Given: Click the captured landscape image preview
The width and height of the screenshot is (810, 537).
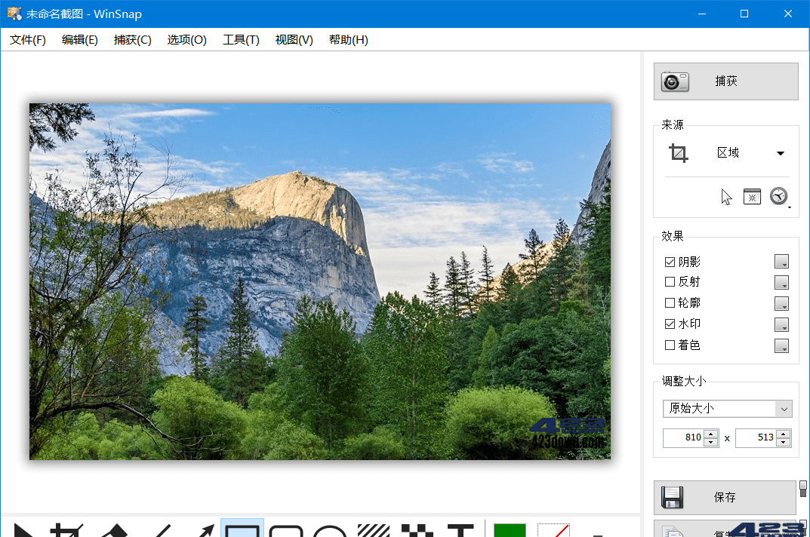Looking at the screenshot, I should pos(320,281).
